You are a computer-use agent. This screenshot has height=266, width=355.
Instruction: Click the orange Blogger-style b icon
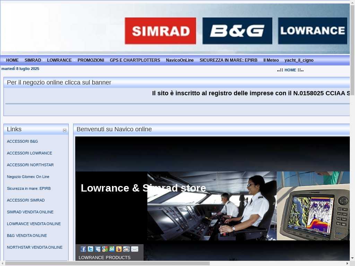[x=119, y=249]
